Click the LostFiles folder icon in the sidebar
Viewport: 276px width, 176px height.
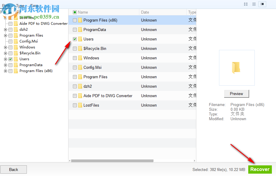coord(16,17)
